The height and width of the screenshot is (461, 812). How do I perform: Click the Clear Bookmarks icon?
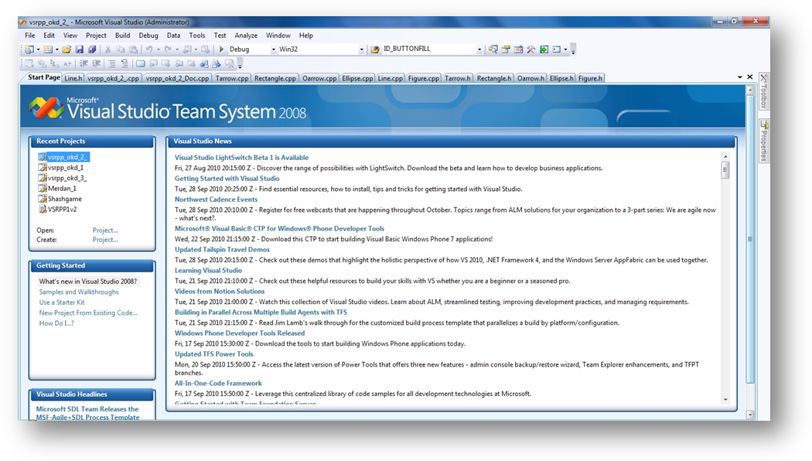[229, 63]
